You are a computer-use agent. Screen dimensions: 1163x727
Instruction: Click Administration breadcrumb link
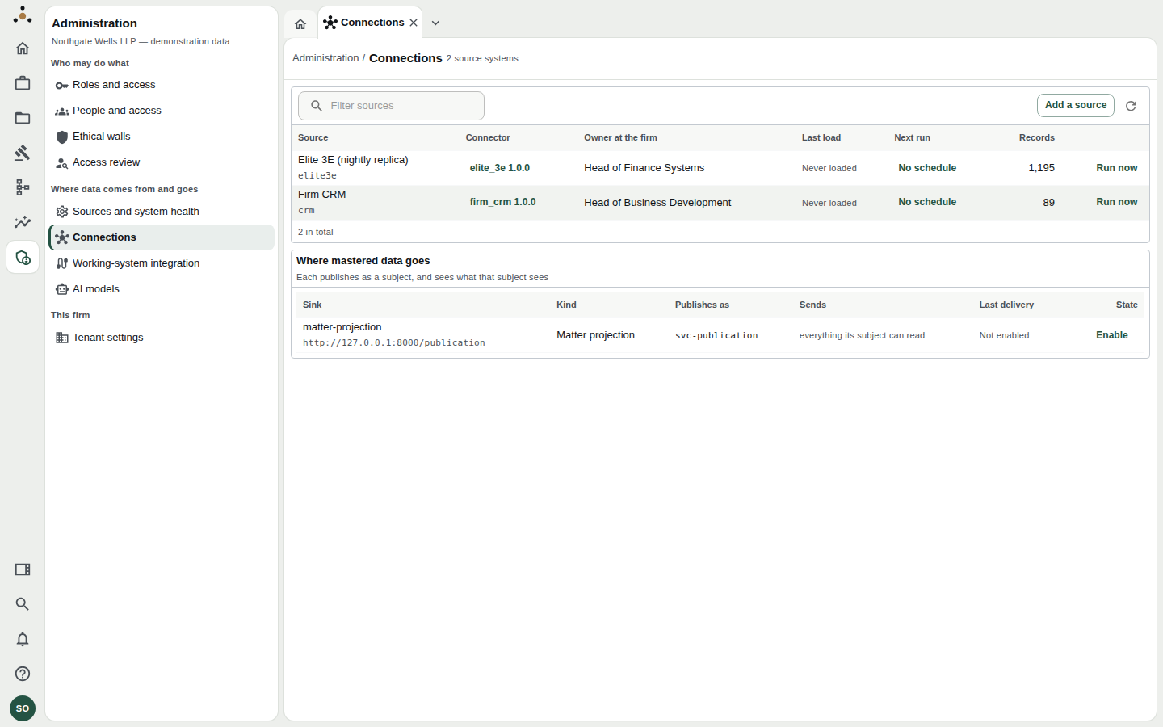click(325, 58)
